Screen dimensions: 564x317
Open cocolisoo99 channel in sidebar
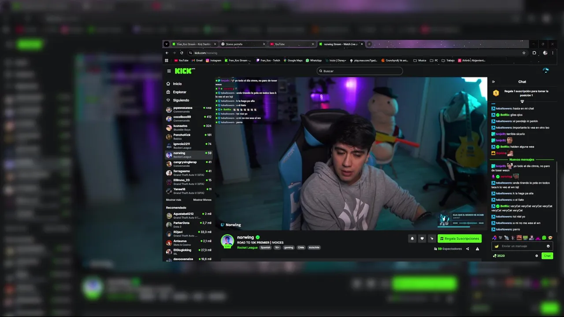189,118
